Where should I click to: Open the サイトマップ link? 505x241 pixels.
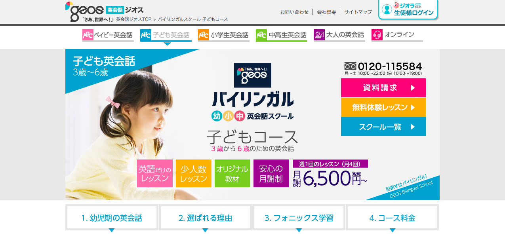tap(358, 12)
